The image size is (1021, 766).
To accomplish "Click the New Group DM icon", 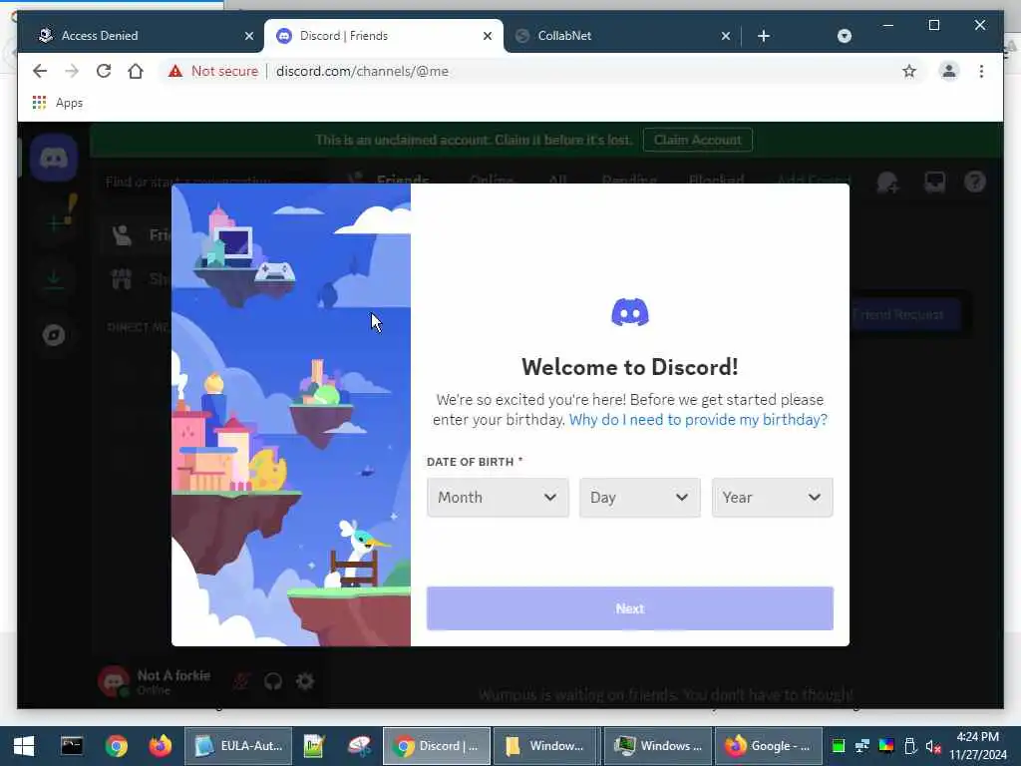I will pos(887,182).
